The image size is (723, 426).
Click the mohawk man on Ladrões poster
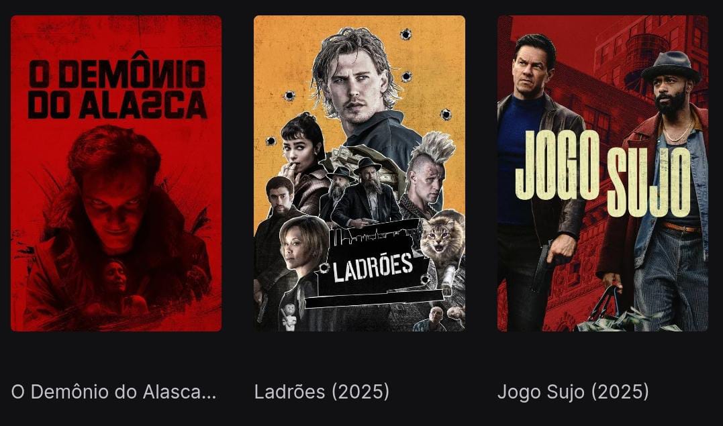tap(427, 175)
